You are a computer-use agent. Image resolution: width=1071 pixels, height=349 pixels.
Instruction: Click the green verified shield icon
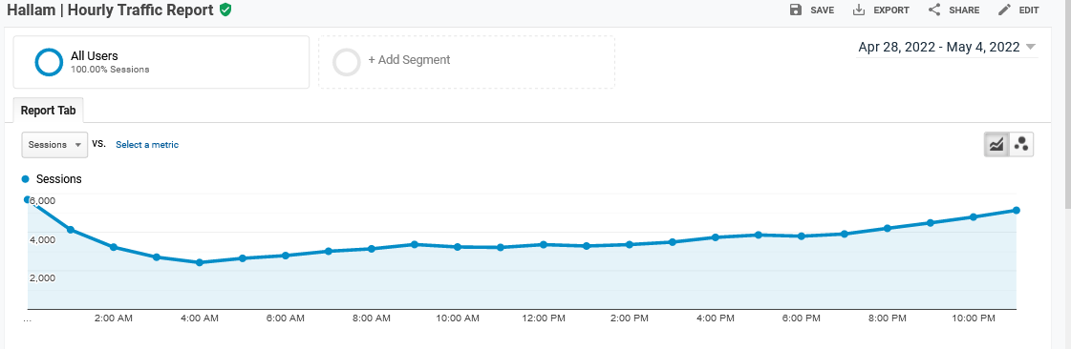(x=225, y=10)
